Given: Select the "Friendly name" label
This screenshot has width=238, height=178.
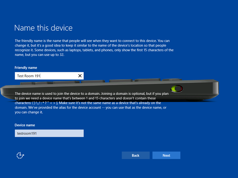Looking at the screenshot, I should 26,68.
